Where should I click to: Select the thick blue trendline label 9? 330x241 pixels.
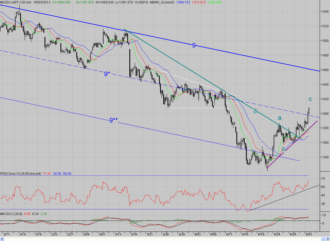194,45
